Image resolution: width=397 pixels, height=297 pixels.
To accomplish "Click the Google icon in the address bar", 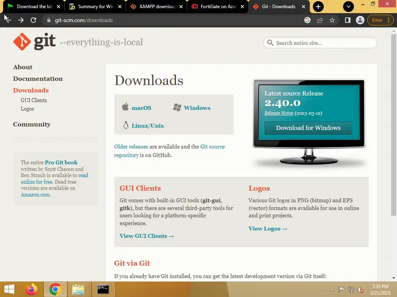I will 307,20.
